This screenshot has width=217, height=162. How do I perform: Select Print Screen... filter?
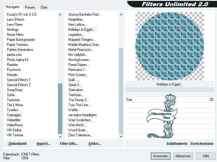[x=78, y=75]
